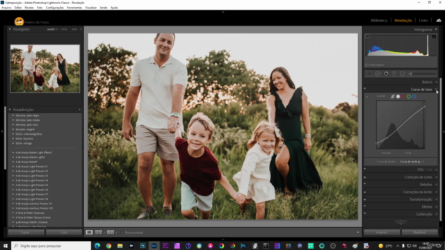Add a new preset with plus icon
The height and width of the screenshot is (250, 445).
tap(80, 110)
